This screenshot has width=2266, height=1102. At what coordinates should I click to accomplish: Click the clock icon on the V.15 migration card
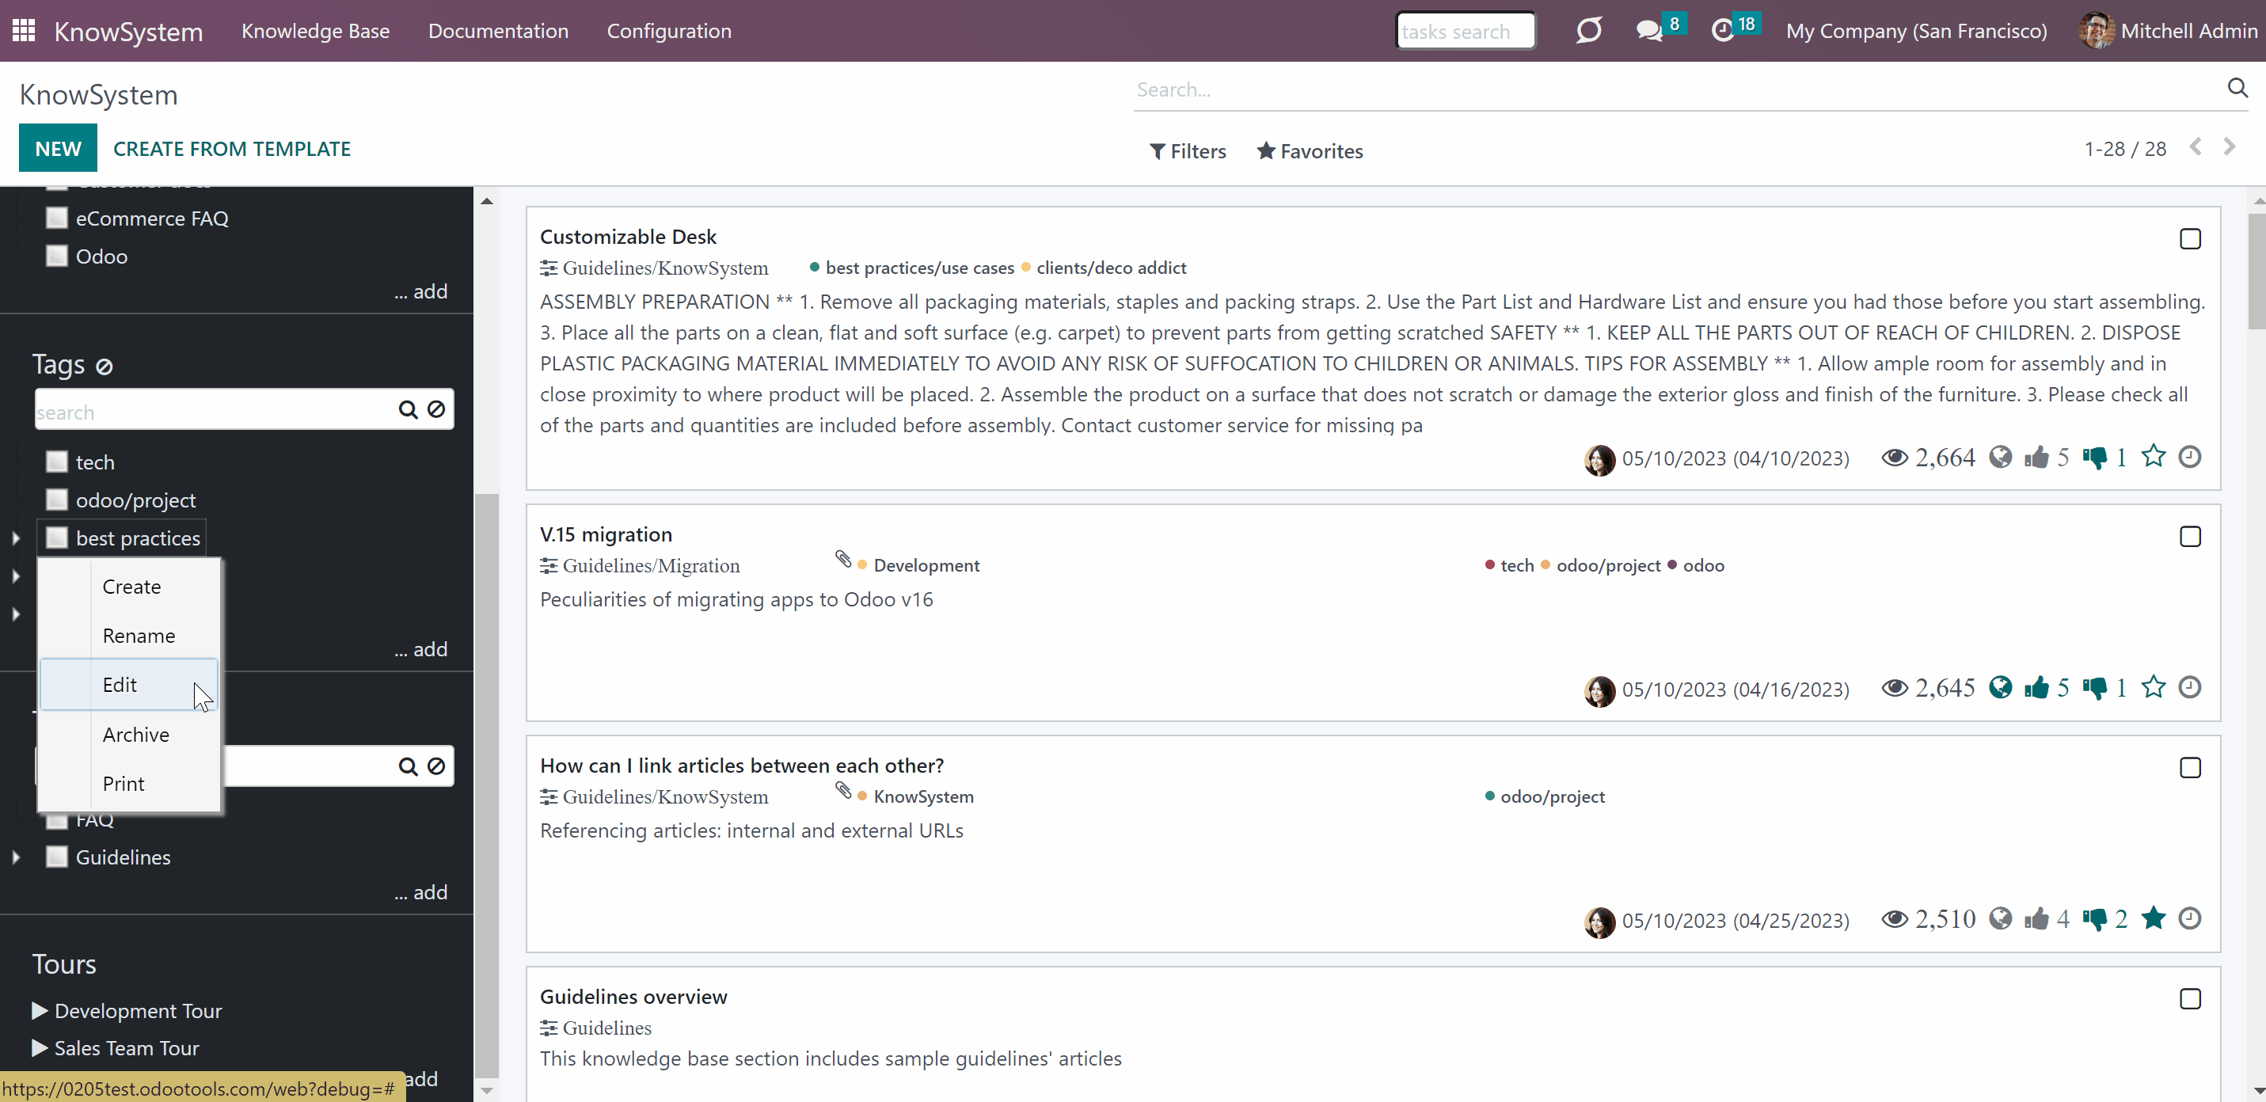(2189, 688)
